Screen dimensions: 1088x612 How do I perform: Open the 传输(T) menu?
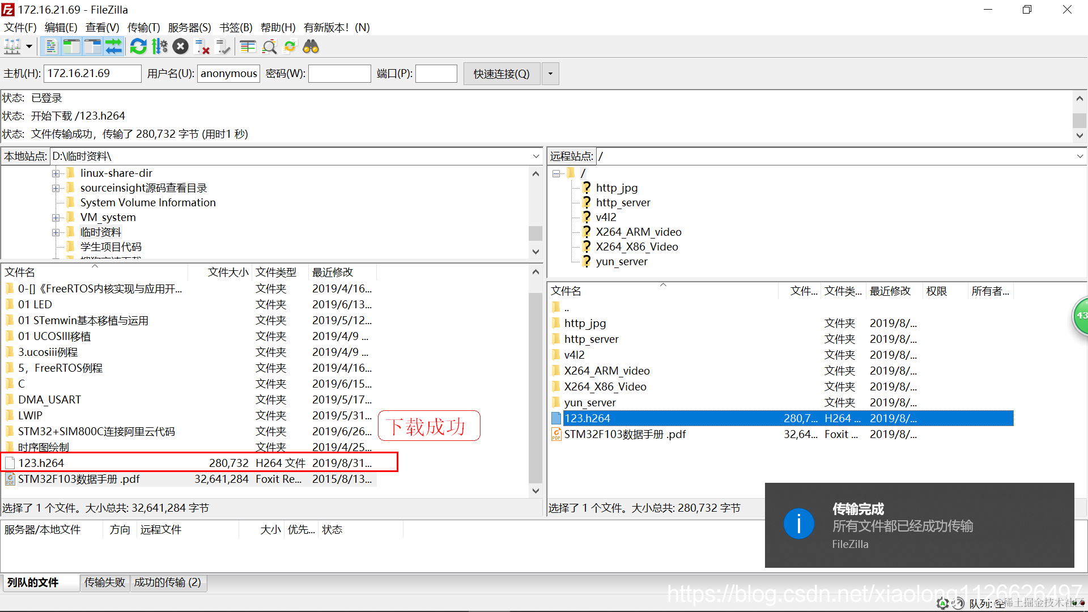(143, 27)
